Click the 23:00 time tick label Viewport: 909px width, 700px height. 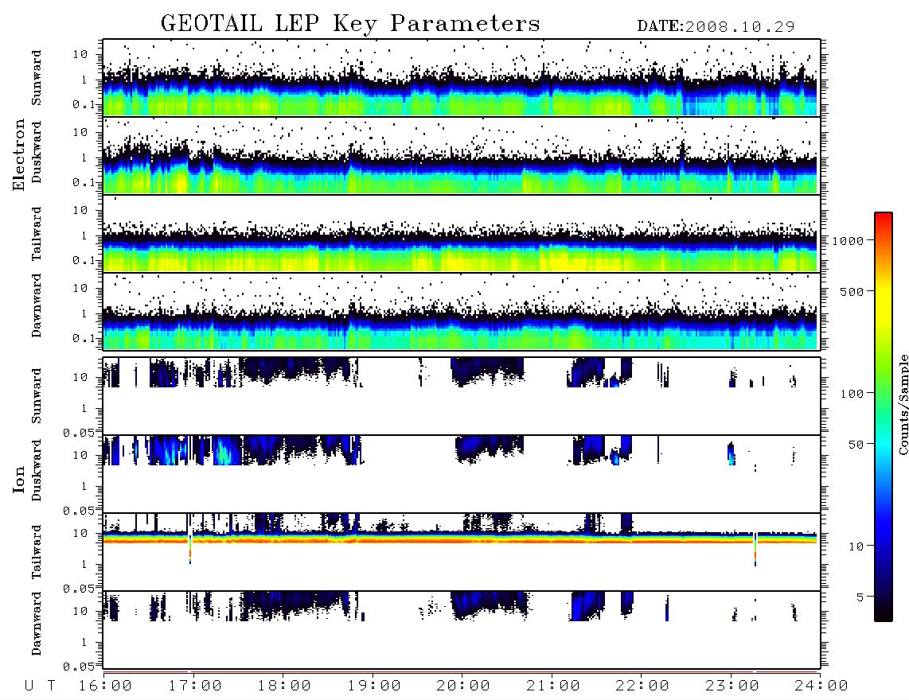[x=731, y=686]
